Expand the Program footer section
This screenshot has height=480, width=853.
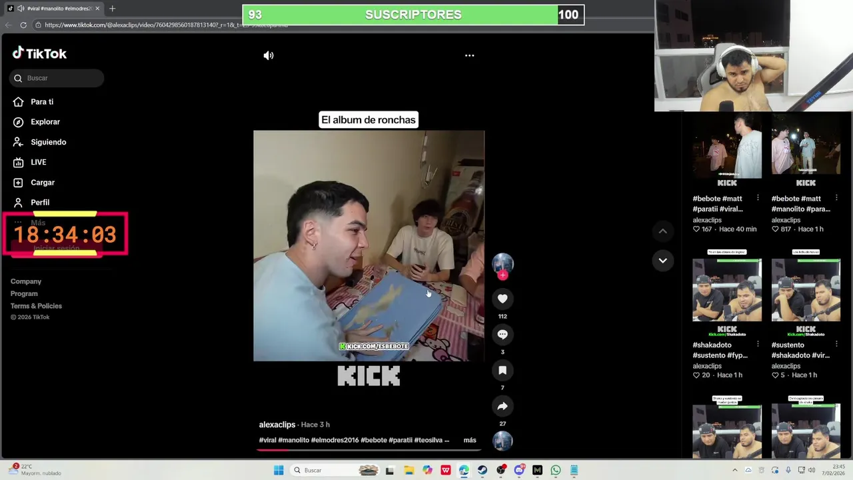pyautogui.click(x=24, y=293)
